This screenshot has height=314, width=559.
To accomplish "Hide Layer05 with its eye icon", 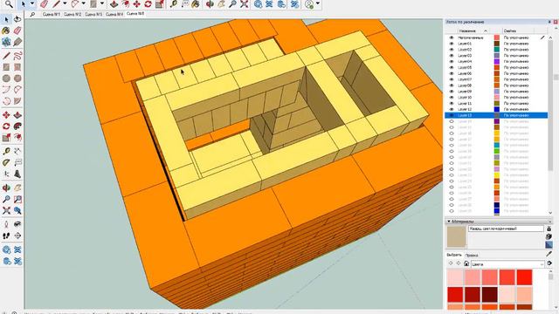I will coord(452,67).
